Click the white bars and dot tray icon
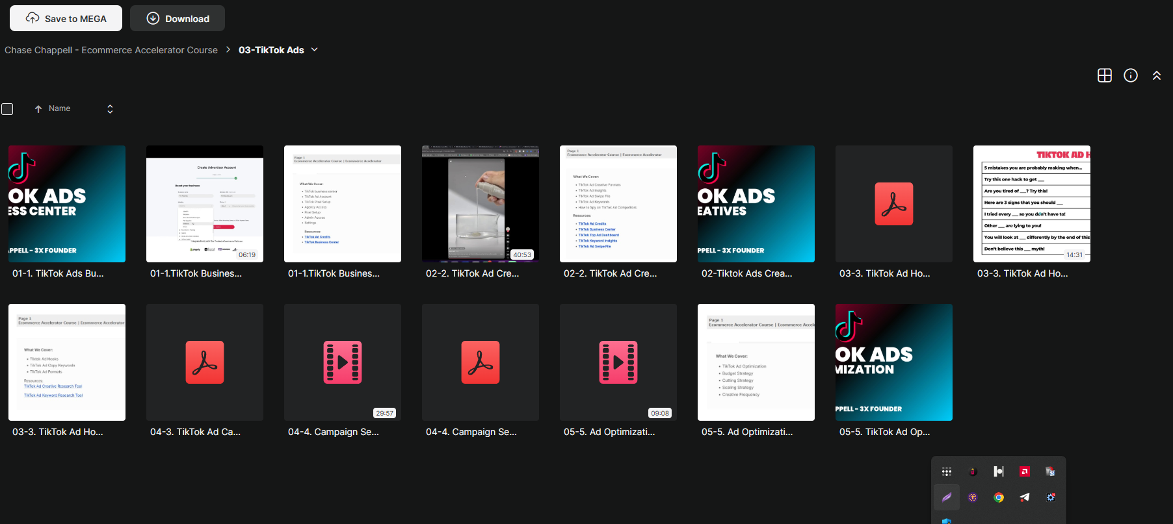 (999, 471)
